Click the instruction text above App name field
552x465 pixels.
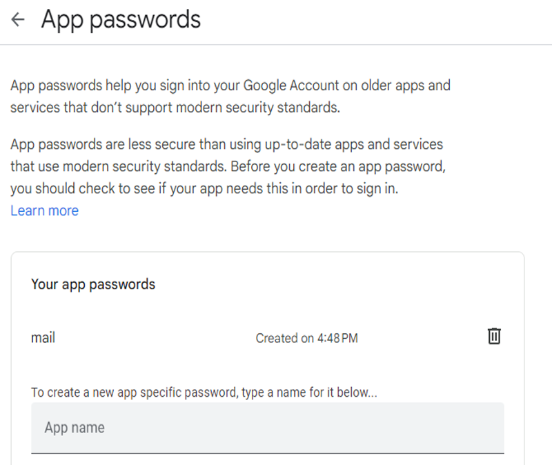click(204, 393)
